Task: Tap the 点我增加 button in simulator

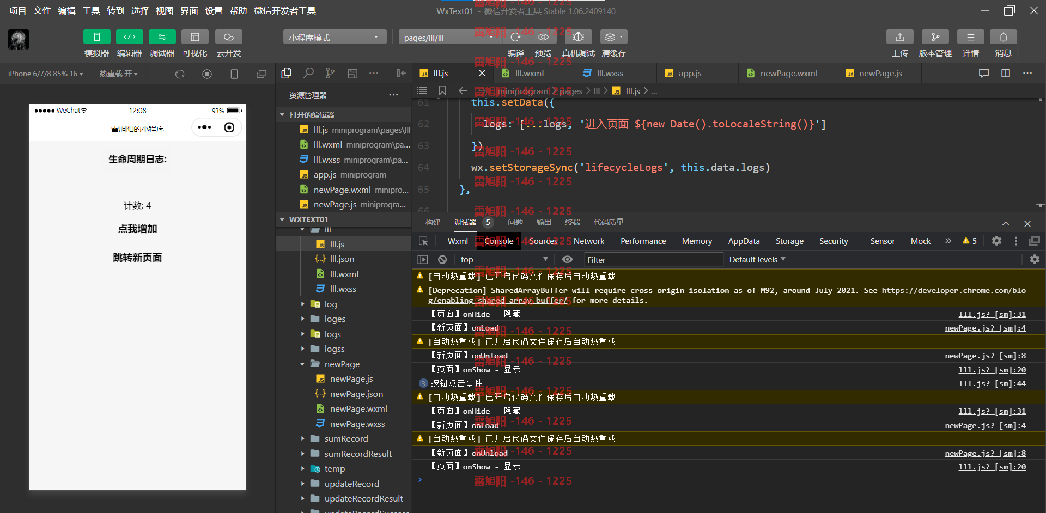Action: pyautogui.click(x=137, y=229)
